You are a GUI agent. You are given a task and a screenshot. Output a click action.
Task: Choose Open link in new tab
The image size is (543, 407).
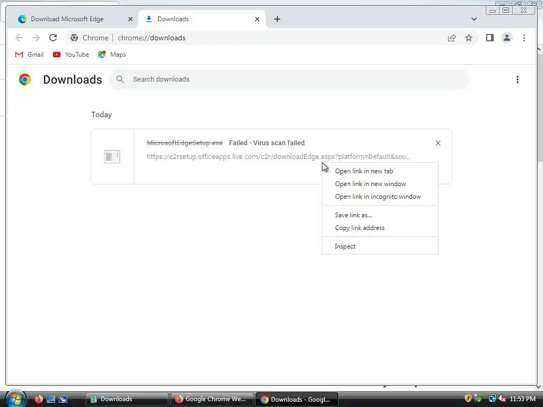pyautogui.click(x=380, y=171)
